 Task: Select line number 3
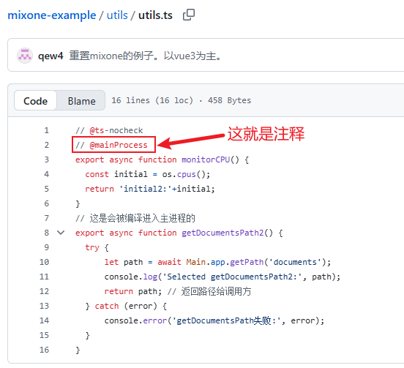[x=46, y=159]
